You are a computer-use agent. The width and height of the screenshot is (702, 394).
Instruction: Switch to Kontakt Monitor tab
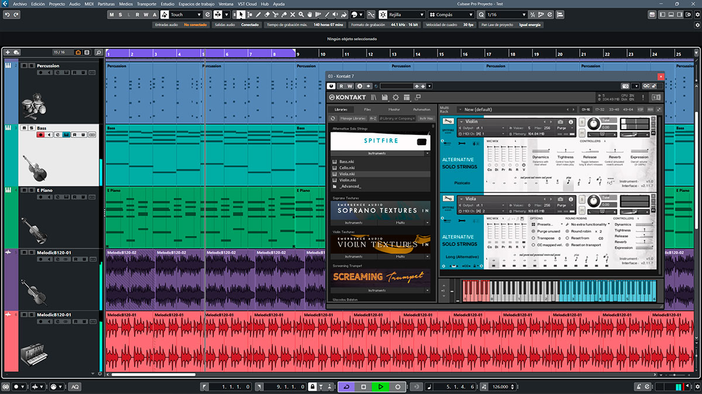[x=394, y=109]
